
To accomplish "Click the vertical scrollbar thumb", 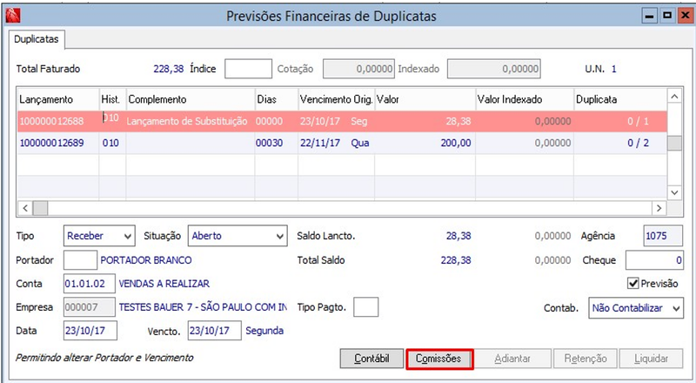I will (674, 143).
